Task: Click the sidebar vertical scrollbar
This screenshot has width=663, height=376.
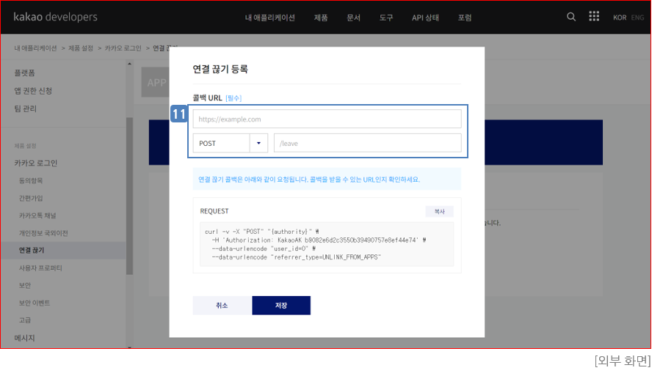Action: 130,198
